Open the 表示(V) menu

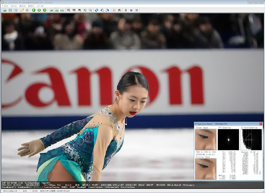[x=22, y=6]
